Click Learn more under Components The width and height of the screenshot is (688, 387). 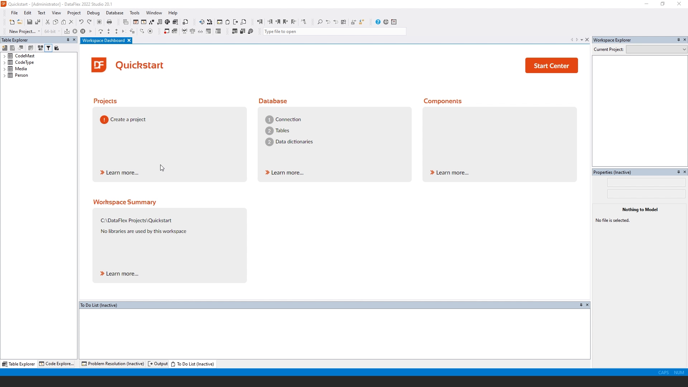click(452, 172)
